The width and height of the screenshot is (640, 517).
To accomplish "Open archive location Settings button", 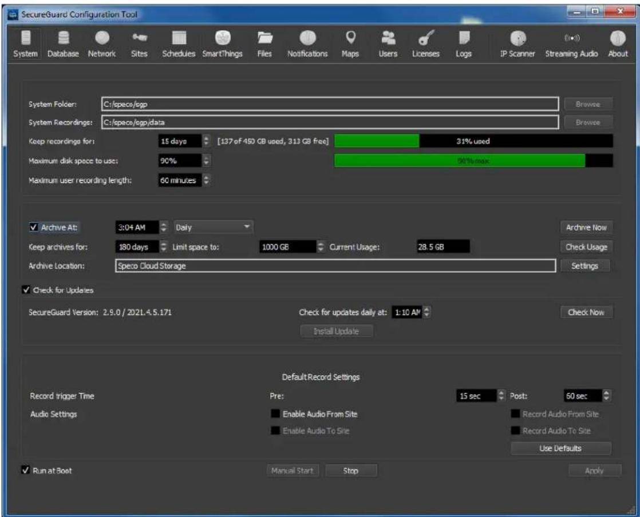I will click(x=585, y=266).
